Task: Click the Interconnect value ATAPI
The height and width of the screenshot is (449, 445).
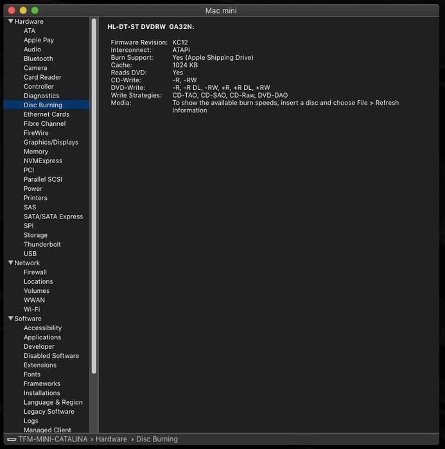Action: pyautogui.click(x=181, y=50)
